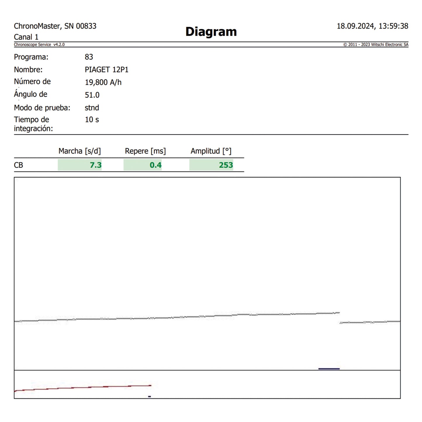Click the CB row label
Image resolution: width=422 pixels, height=422 pixels.
pos(18,165)
